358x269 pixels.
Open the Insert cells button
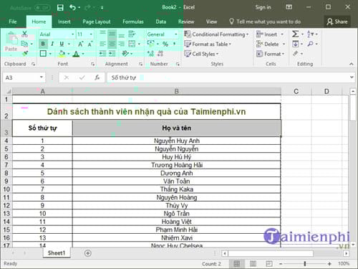270,34
